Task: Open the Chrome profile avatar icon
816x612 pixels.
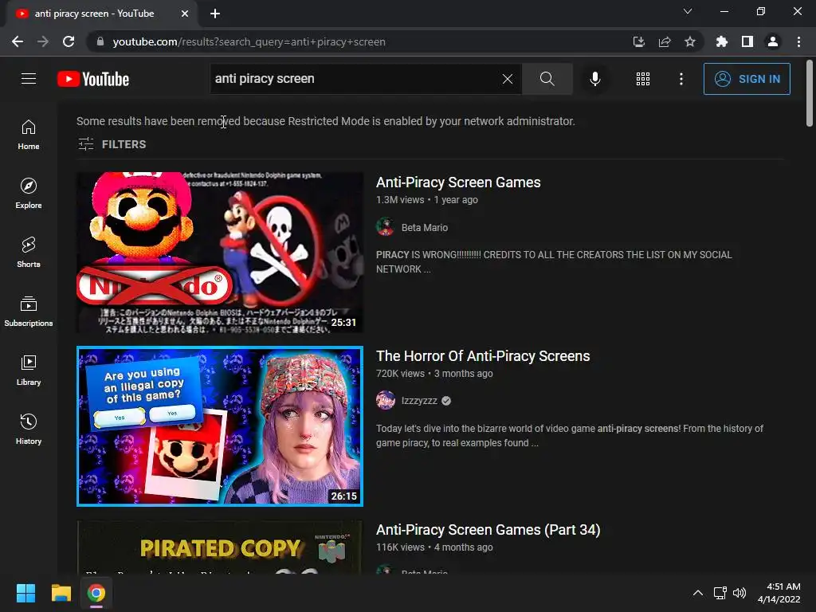Action: (x=773, y=41)
